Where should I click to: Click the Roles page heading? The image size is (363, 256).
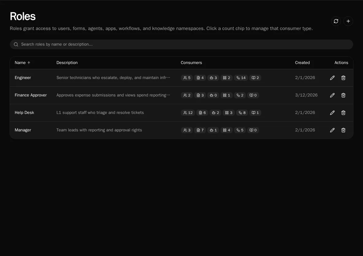click(23, 17)
